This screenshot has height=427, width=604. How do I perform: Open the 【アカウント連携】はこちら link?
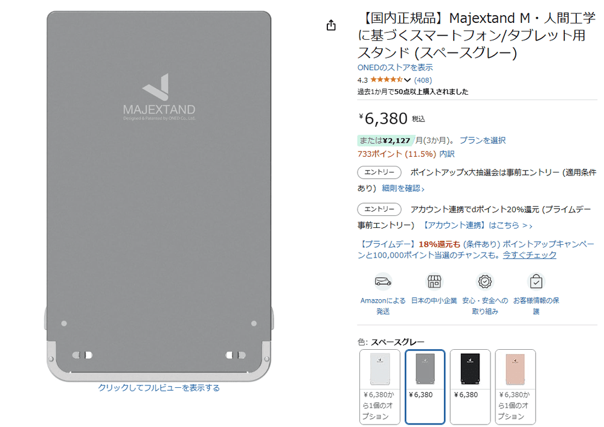click(477, 225)
